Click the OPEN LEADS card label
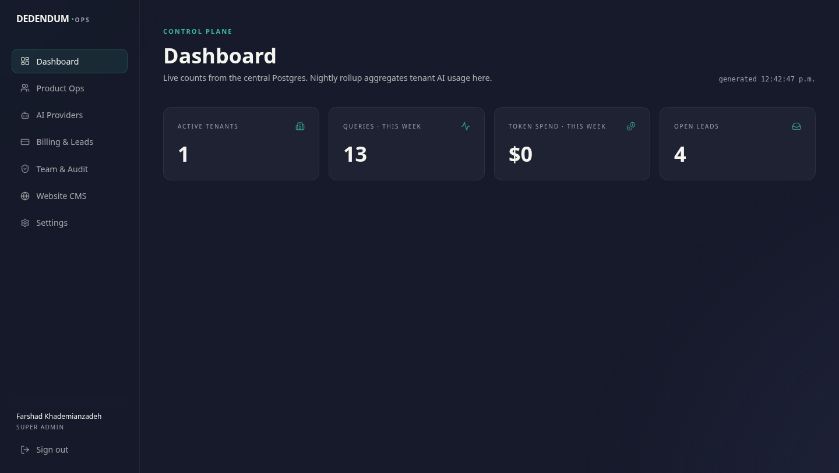The width and height of the screenshot is (839, 473). coord(696,126)
